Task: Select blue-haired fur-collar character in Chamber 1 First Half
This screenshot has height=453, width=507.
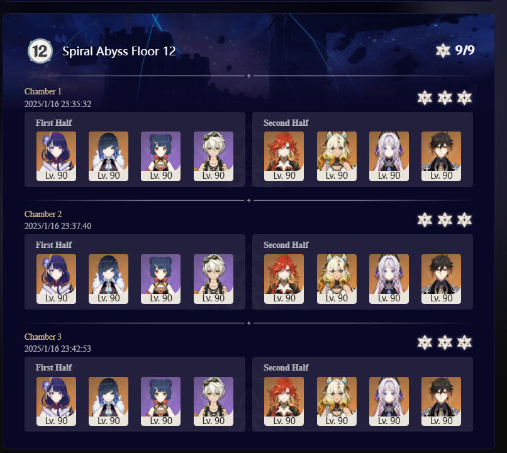Action: pyautogui.click(x=109, y=156)
